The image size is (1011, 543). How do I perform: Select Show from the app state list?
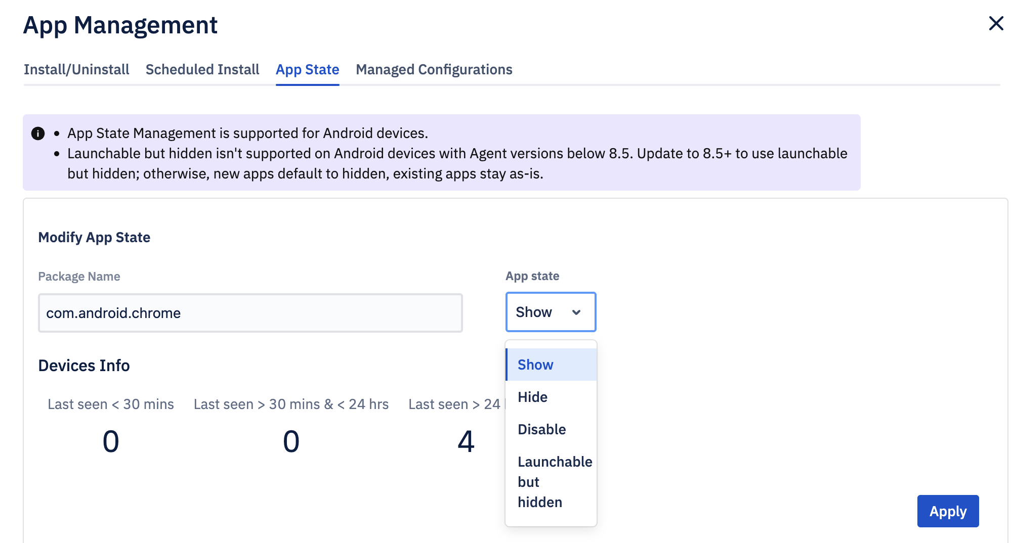click(535, 364)
